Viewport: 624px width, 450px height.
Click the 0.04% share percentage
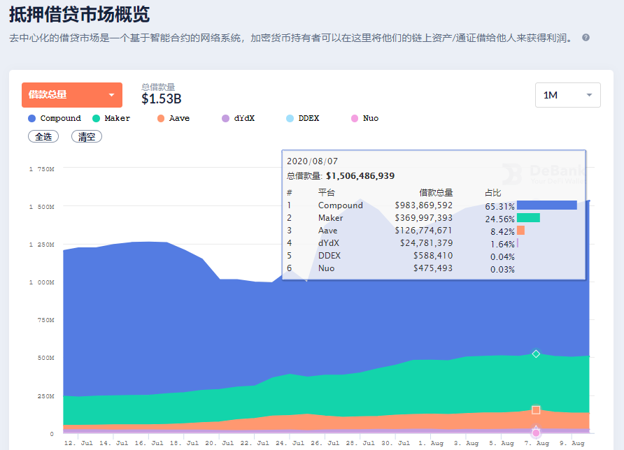tap(502, 257)
